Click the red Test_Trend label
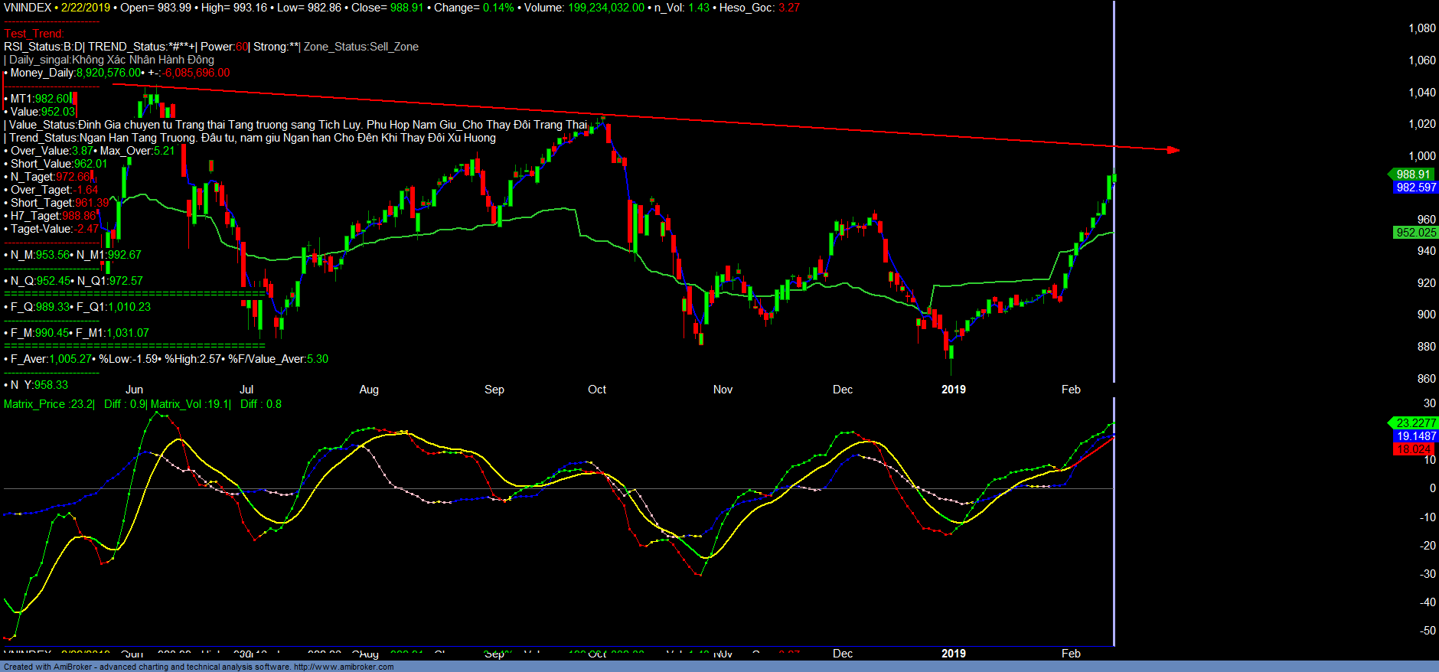The height and width of the screenshot is (672, 1439). click(x=34, y=34)
